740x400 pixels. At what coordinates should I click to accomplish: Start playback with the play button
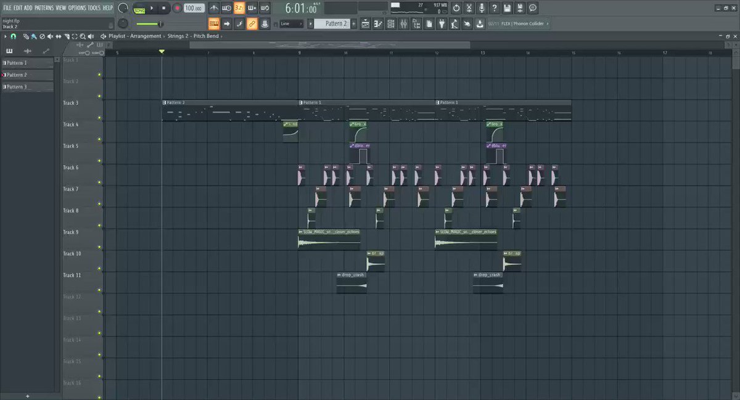point(152,8)
